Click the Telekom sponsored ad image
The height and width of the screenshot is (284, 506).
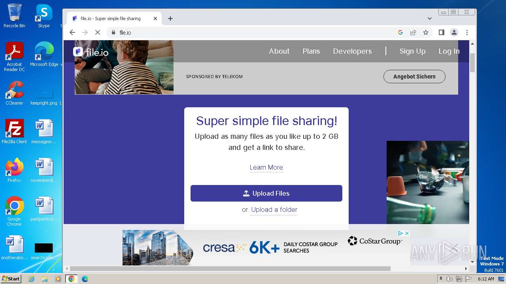tap(124, 67)
